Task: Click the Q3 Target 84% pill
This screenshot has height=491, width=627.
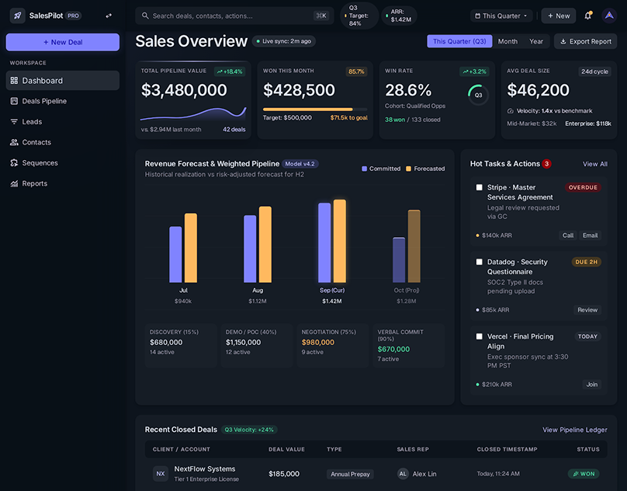Action: click(x=359, y=16)
